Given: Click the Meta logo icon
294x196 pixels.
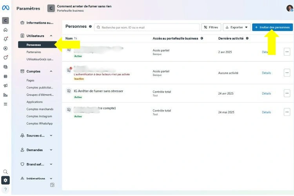Looking at the screenshot, I should [5, 8].
